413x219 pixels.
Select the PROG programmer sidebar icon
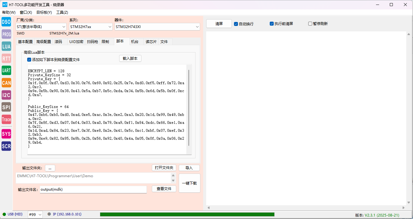(x=6, y=34)
